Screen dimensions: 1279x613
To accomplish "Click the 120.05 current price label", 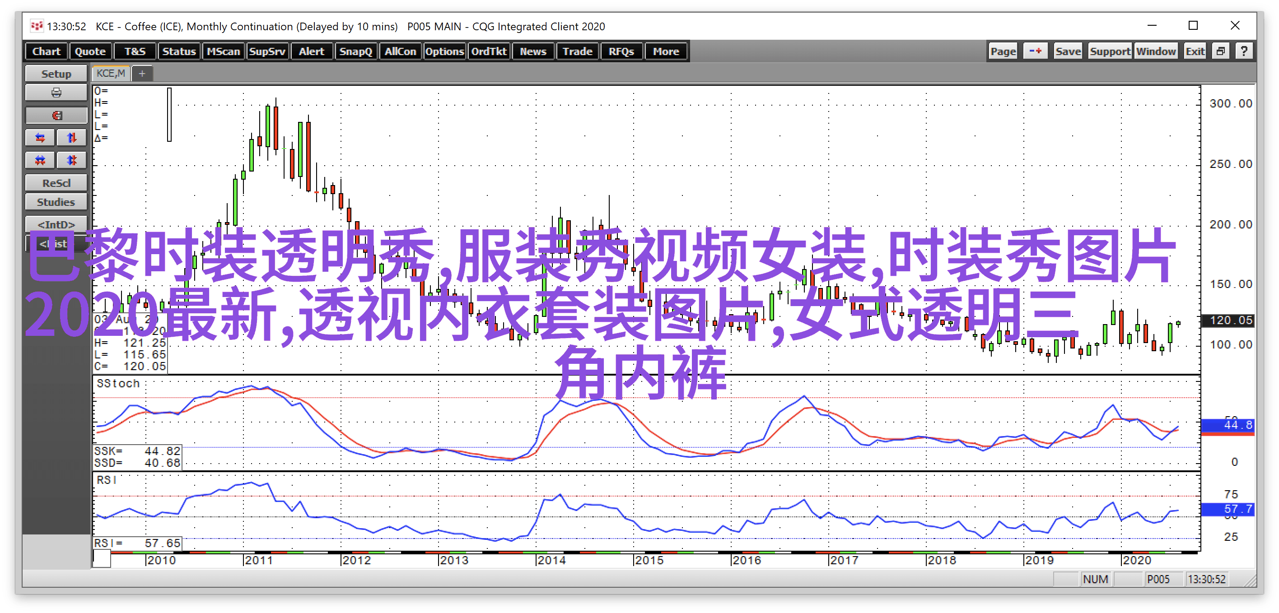I will [x=1228, y=320].
